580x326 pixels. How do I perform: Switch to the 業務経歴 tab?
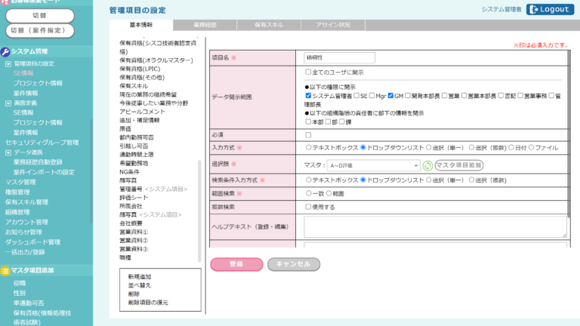coord(205,26)
